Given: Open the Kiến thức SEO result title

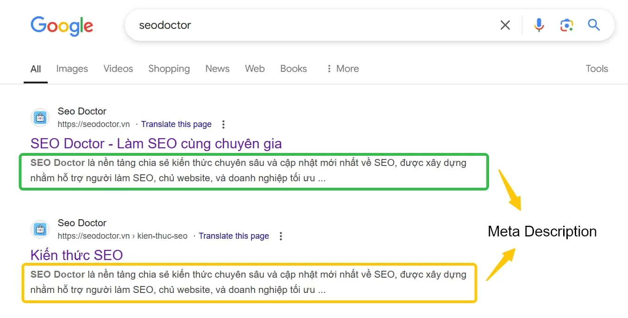Looking at the screenshot, I should 76,255.
